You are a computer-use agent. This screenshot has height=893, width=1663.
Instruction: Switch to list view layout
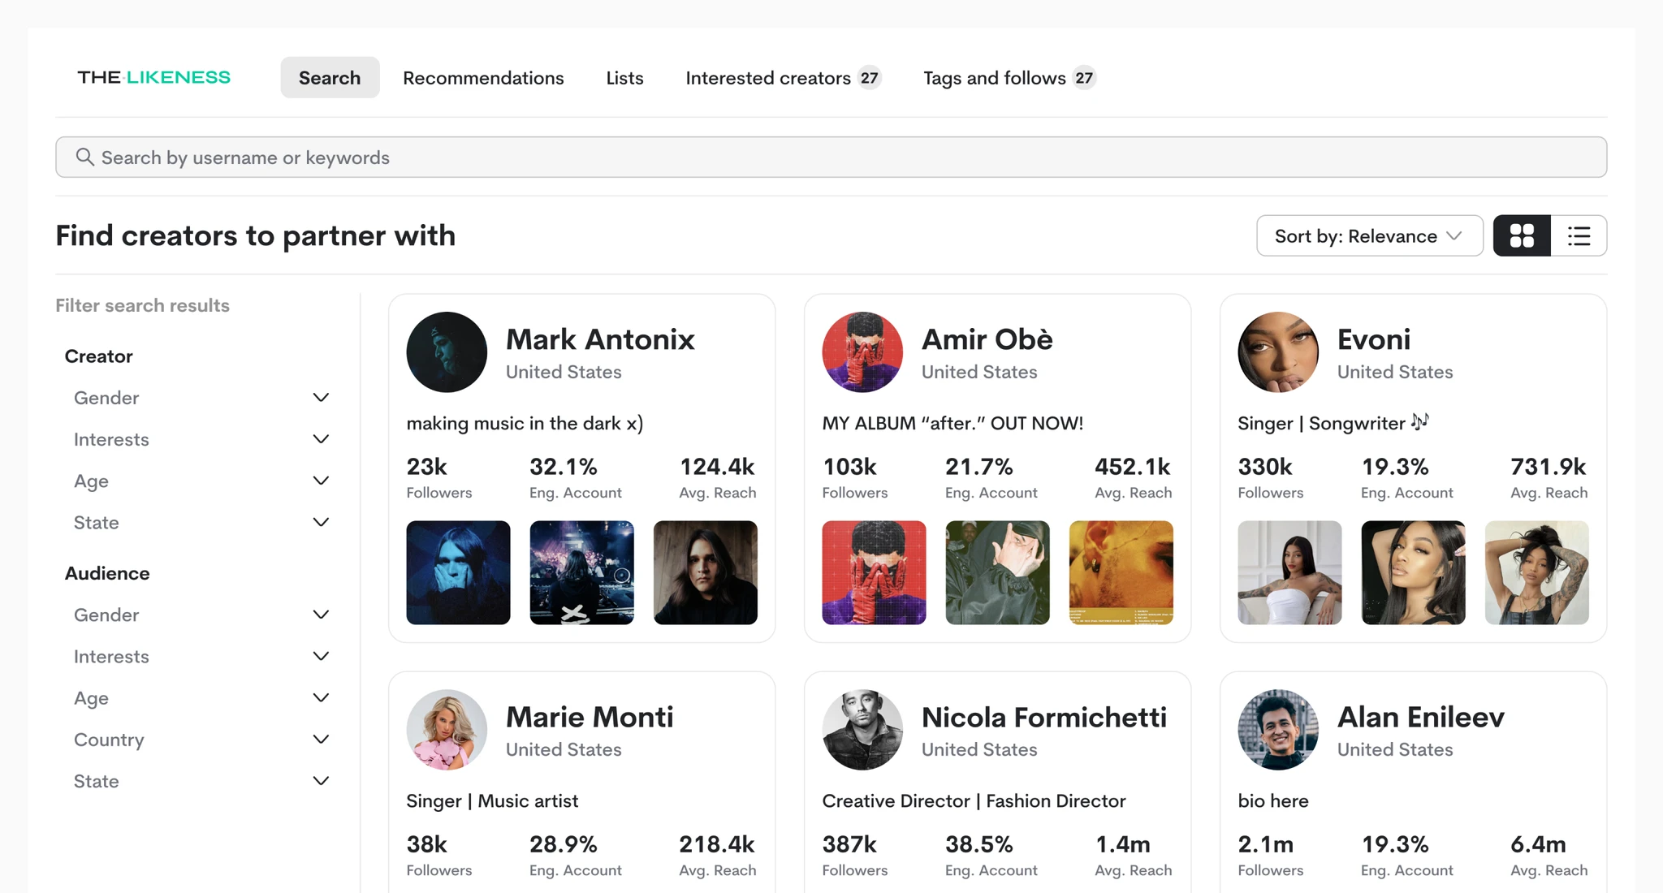[1579, 236]
